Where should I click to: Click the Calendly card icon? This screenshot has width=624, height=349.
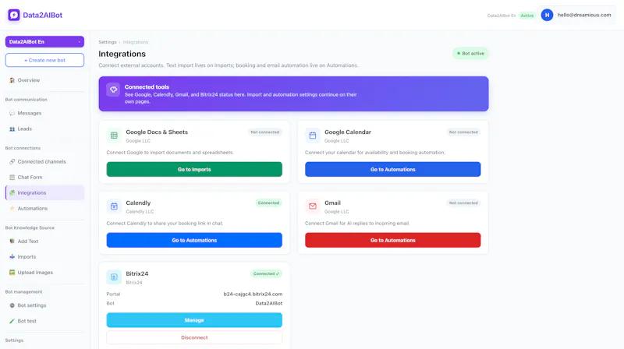click(x=114, y=206)
